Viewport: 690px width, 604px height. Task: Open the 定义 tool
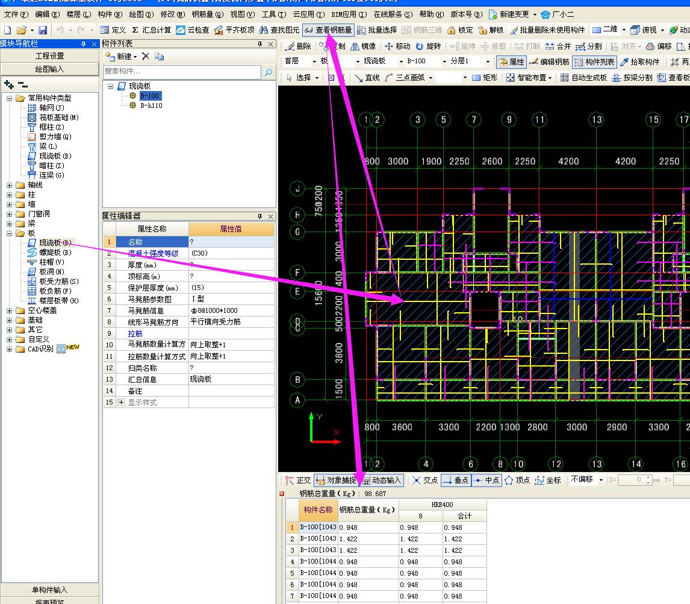[113, 30]
